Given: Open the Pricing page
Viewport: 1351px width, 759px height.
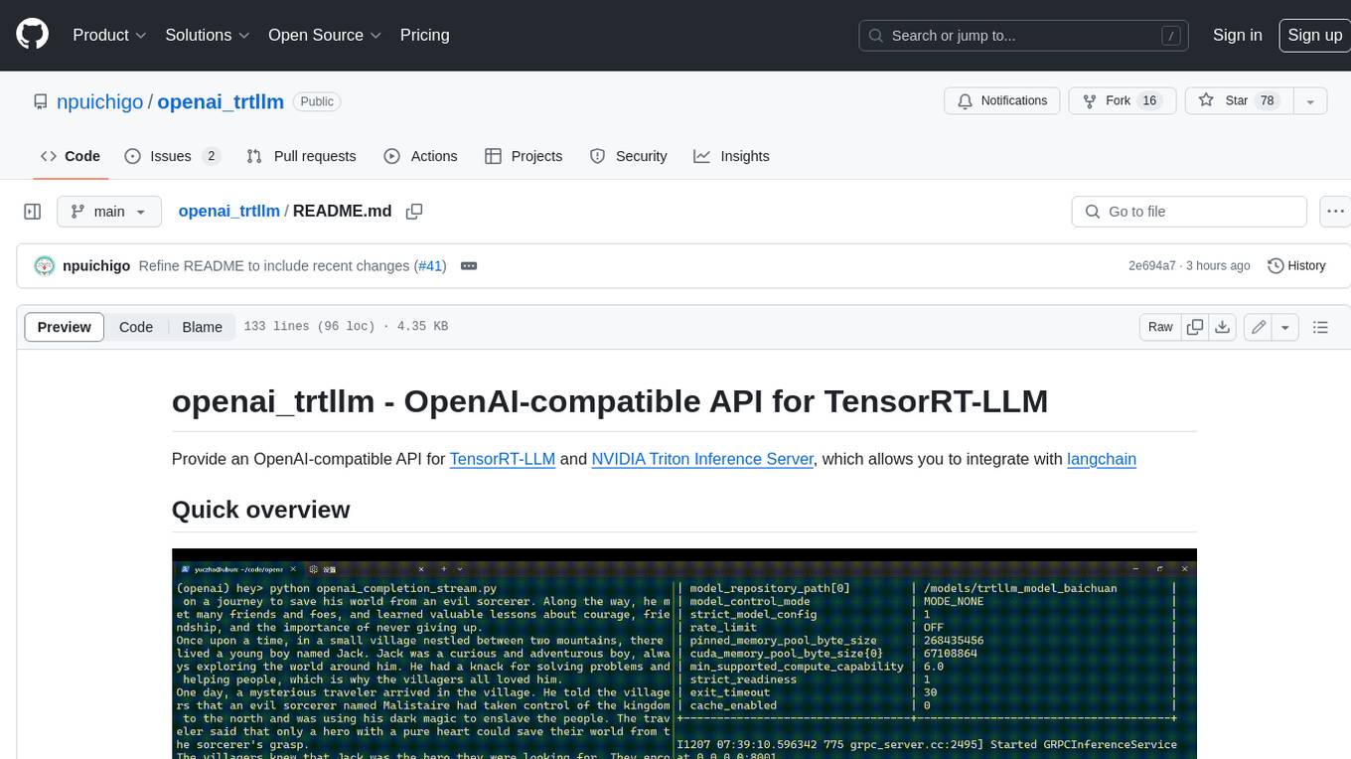Looking at the screenshot, I should [x=424, y=35].
